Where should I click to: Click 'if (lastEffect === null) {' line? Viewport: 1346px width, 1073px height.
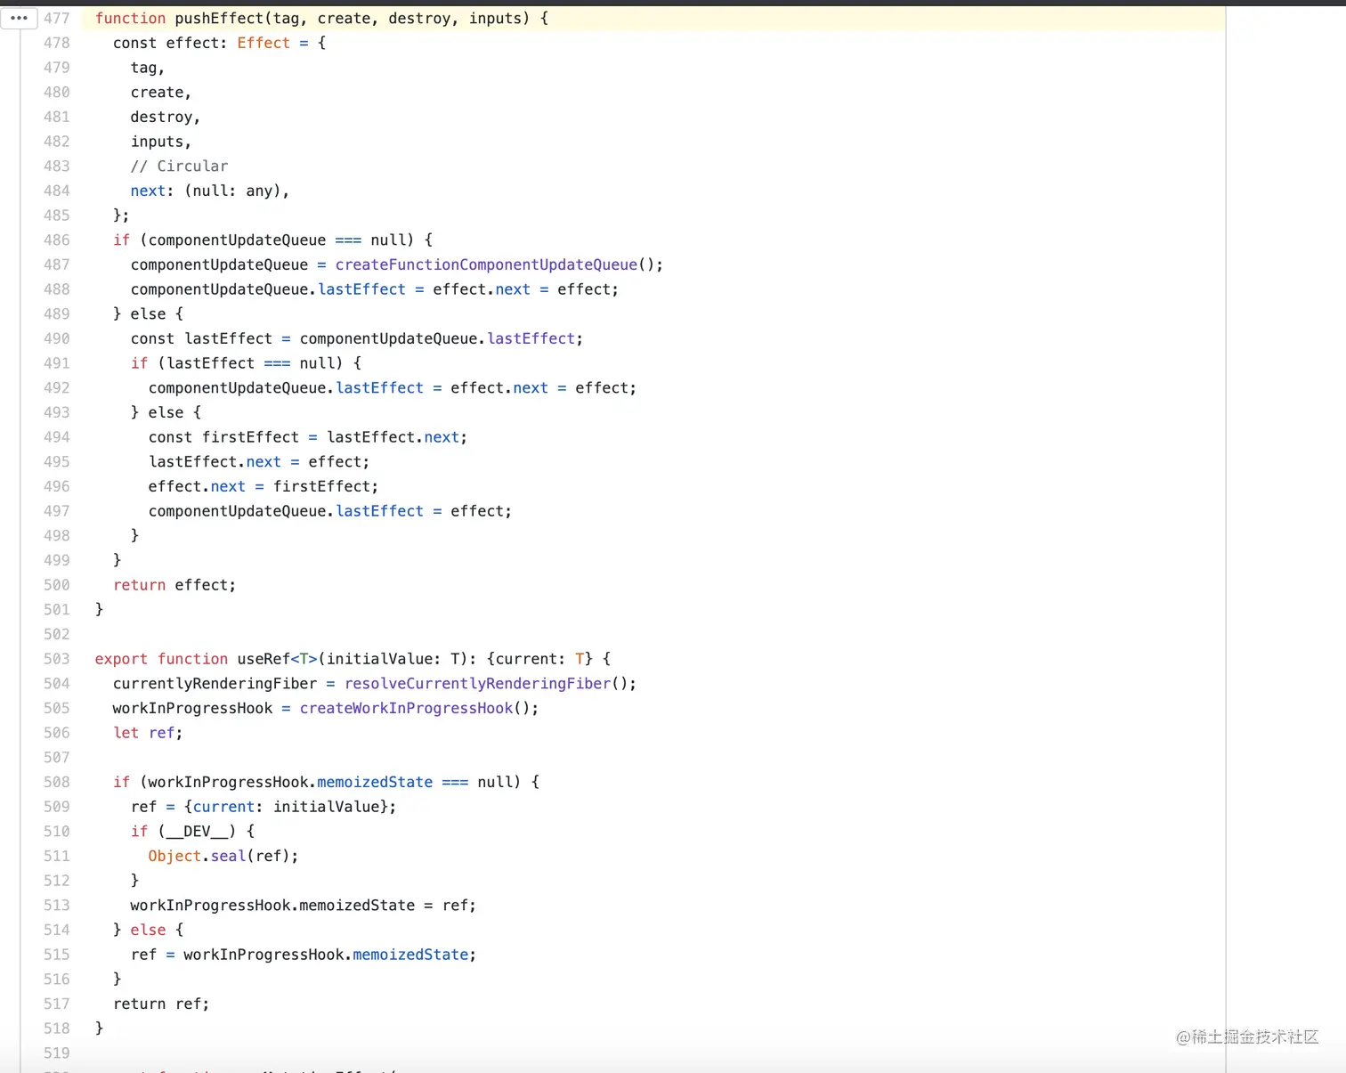pyautogui.click(x=246, y=363)
